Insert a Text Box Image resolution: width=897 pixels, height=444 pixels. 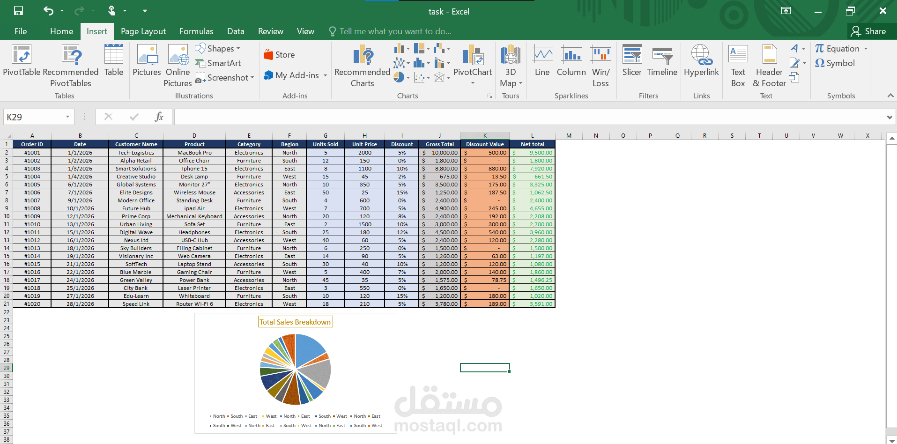coord(737,65)
